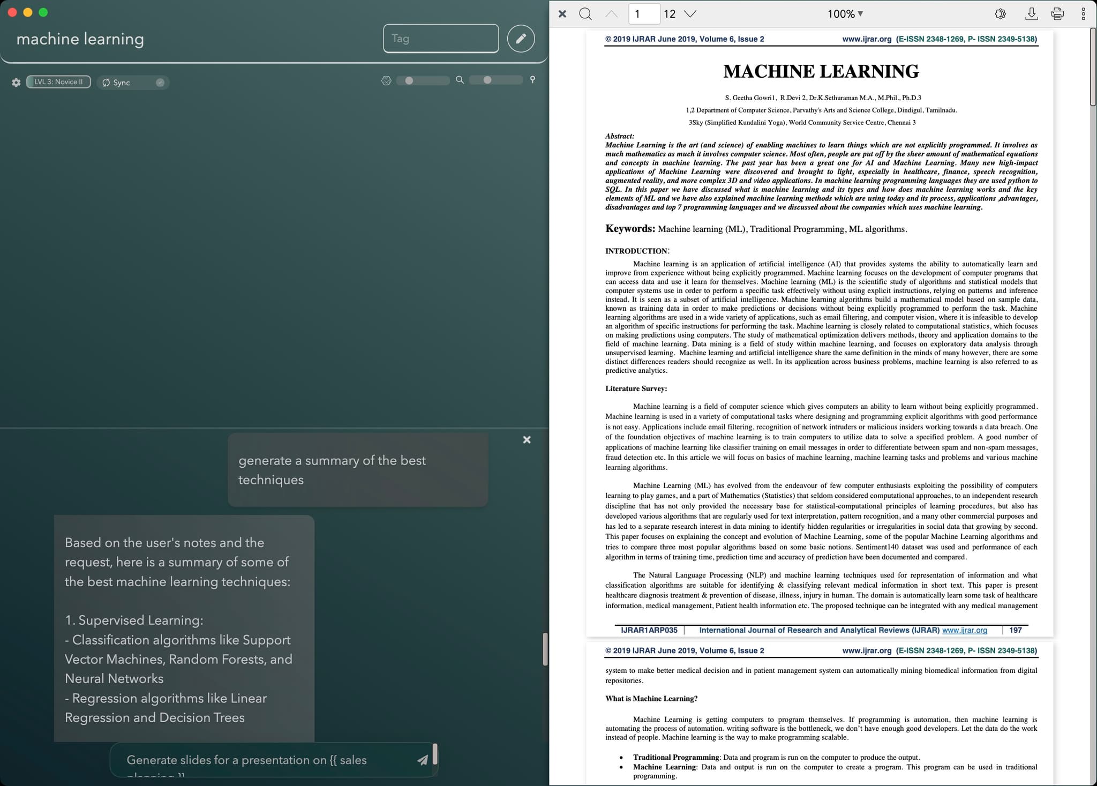
Task: Click the total pages '12' label
Action: [x=670, y=14]
